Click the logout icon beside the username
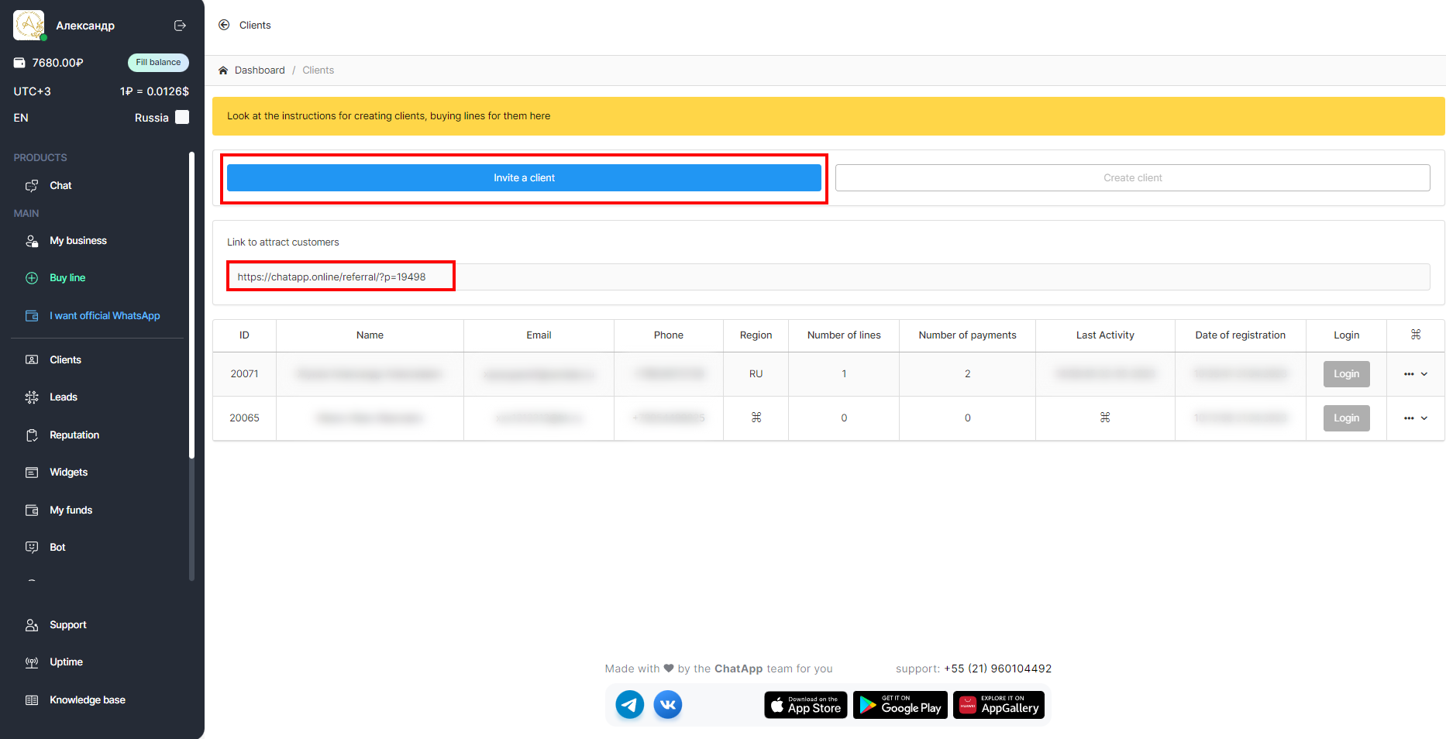Image resolution: width=1446 pixels, height=739 pixels. point(180,26)
